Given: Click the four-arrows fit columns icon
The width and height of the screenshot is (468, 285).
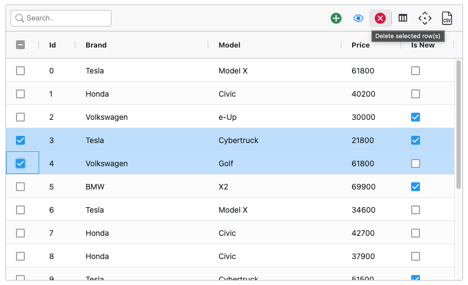Looking at the screenshot, I should pyautogui.click(x=425, y=18).
